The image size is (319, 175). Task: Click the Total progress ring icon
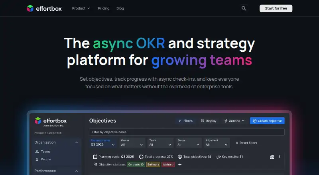141,157
